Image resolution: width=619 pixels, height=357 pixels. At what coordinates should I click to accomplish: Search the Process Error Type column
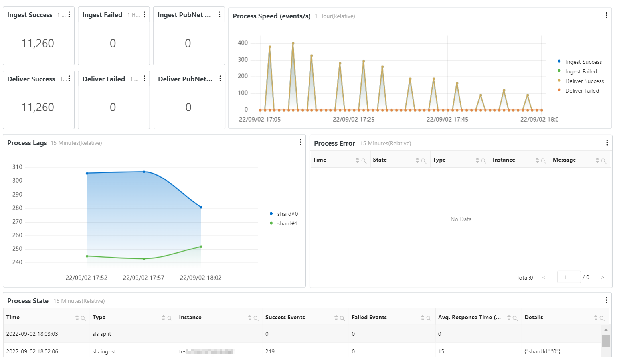click(484, 161)
